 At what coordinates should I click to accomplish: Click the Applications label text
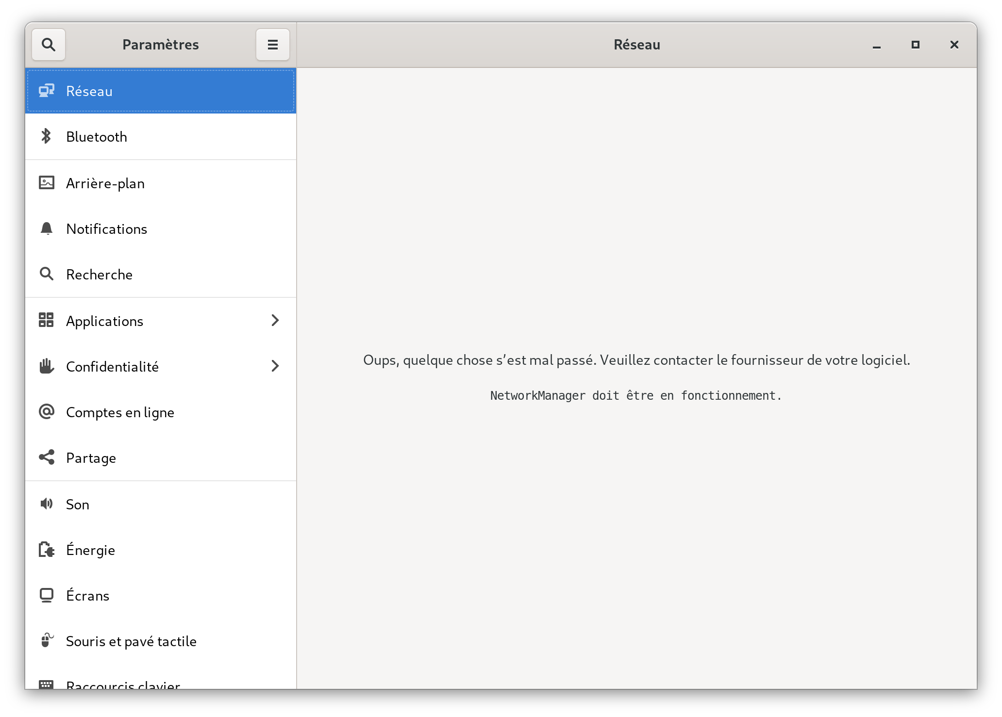coord(105,321)
